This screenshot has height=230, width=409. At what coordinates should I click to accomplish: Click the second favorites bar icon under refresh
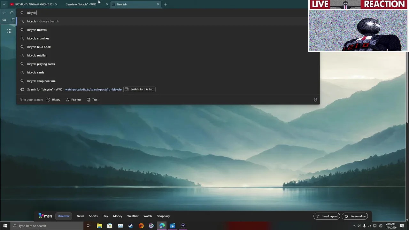[x=13, y=20]
